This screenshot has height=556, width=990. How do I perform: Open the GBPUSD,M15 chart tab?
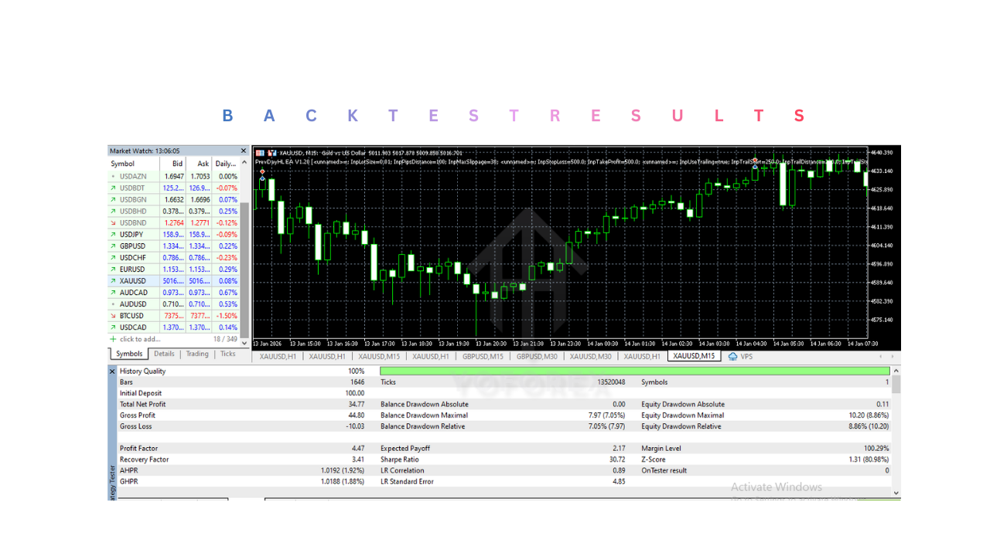[x=483, y=357]
